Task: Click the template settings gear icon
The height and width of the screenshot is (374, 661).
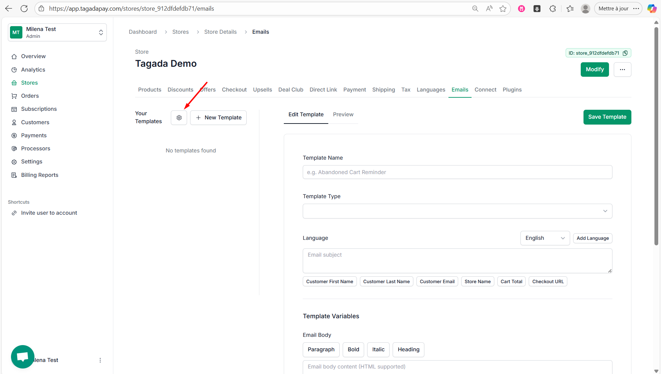Action: point(179,118)
